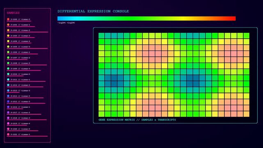This screenshot has height=148, width=263.
Task: Select the 'S-1020 // tissue-0' label
Action: [20, 129]
